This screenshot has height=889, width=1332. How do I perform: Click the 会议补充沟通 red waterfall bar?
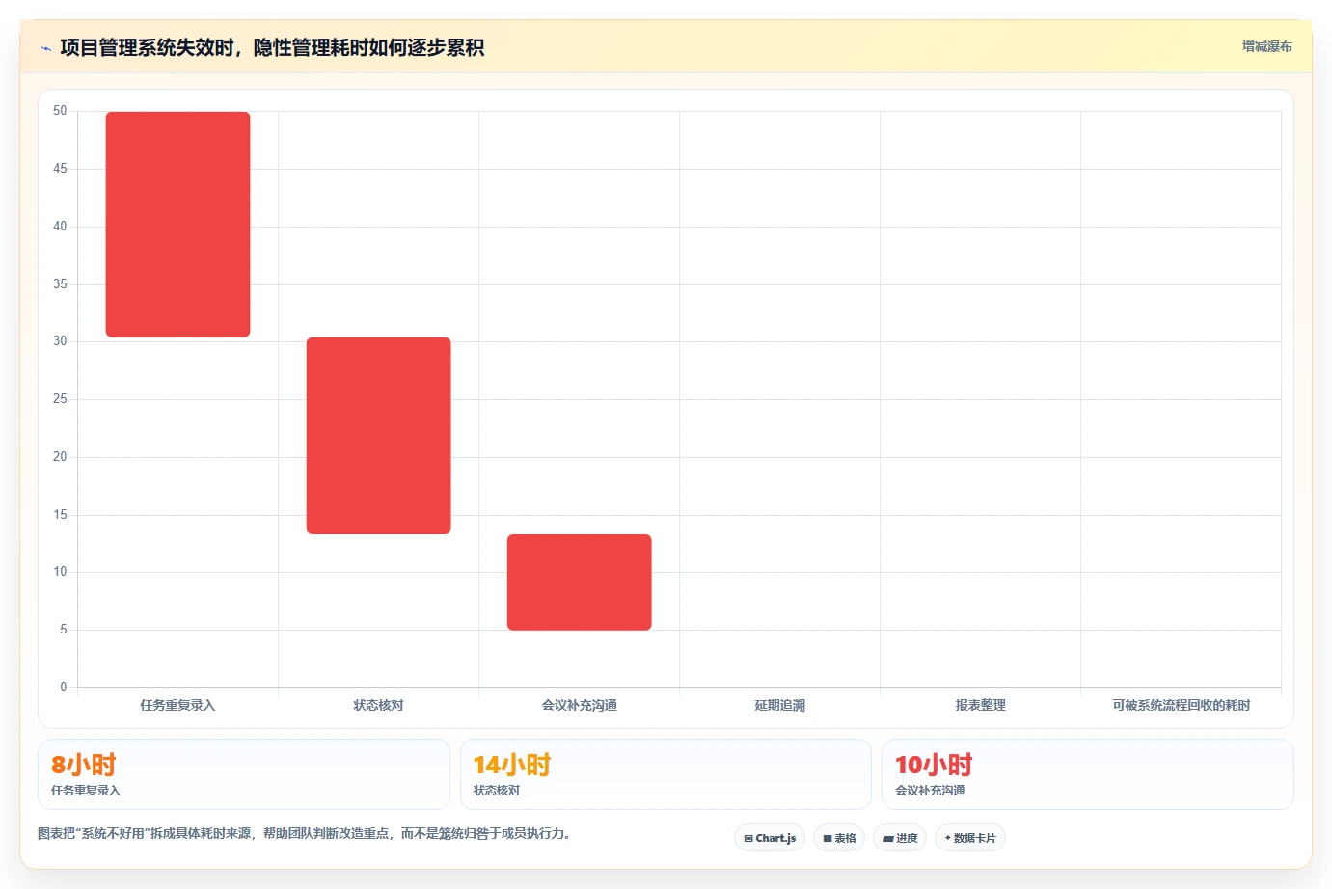pos(579,582)
